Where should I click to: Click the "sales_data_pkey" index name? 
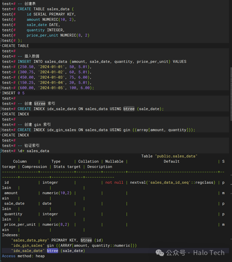30,240
